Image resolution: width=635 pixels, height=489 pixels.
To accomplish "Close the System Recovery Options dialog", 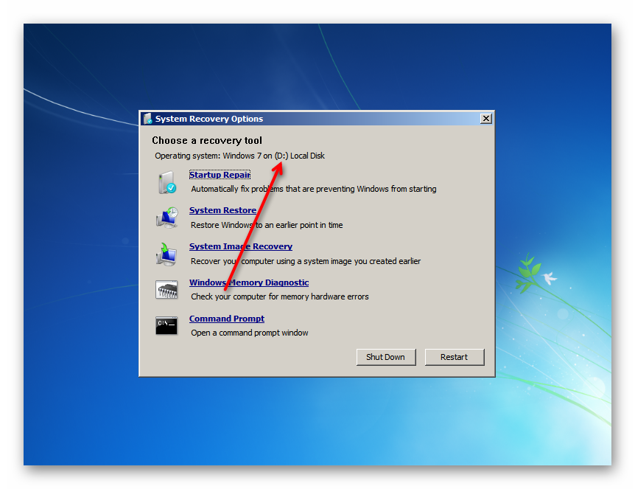I will [x=485, y=118].
